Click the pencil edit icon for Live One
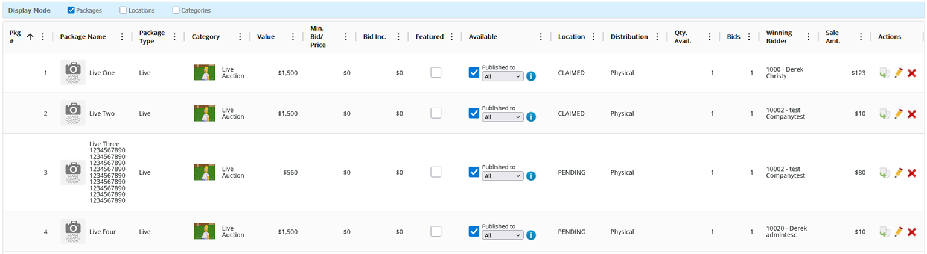Viewport: 927px width, 254px height. point(899,73)
